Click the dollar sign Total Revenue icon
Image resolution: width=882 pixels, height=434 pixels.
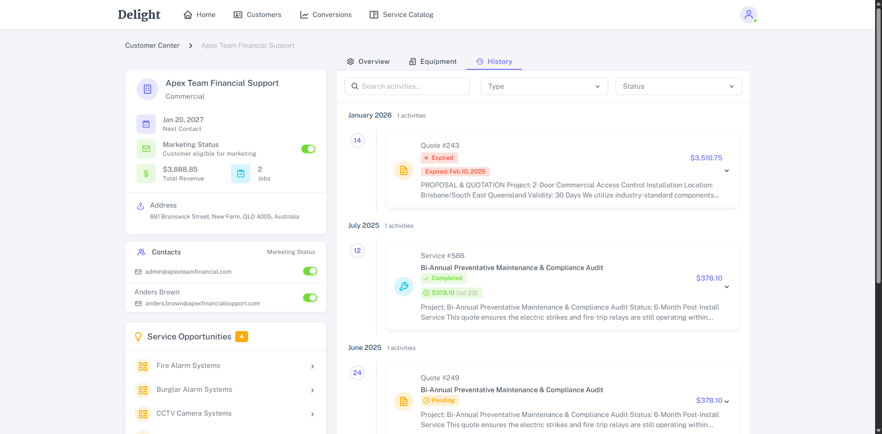click(146, 174)
